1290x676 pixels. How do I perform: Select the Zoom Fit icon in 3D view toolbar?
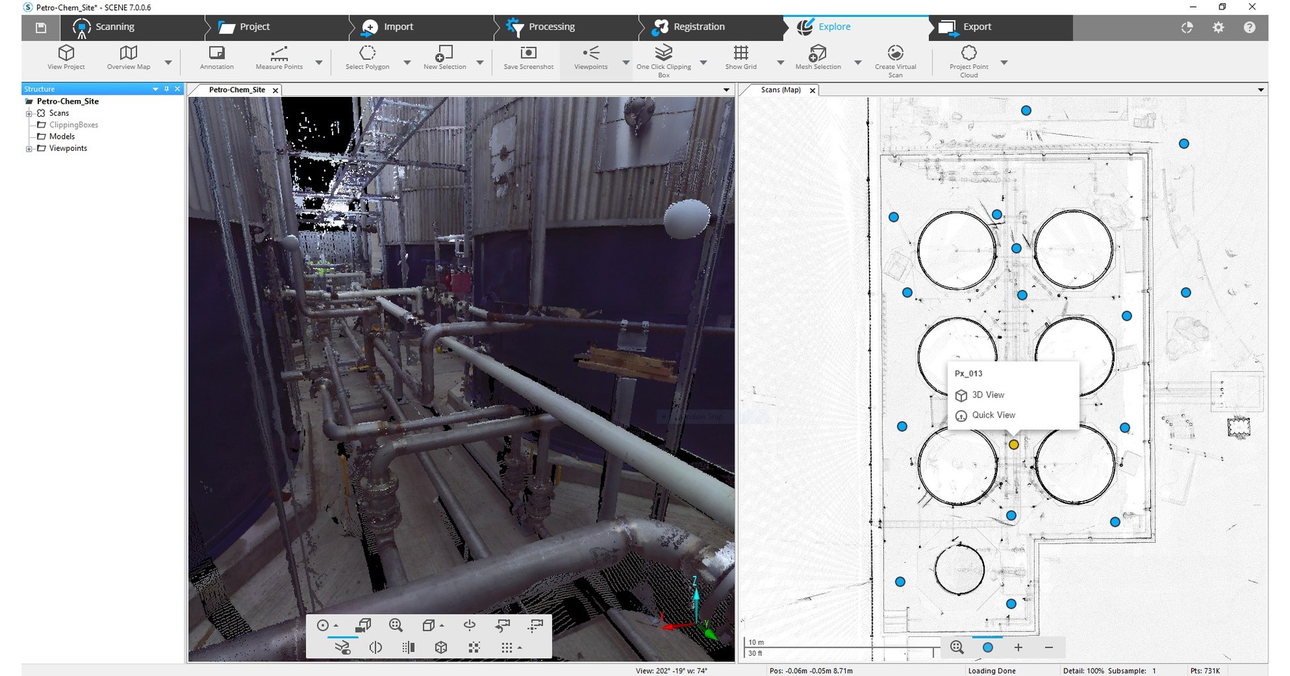(396, 625)
